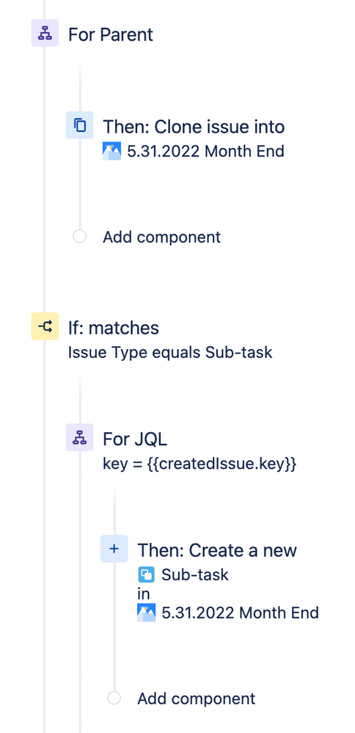Click 5.31.2022 Month End under Clone issue
This screenshot has width=355, height=733.
coord(205,151)
